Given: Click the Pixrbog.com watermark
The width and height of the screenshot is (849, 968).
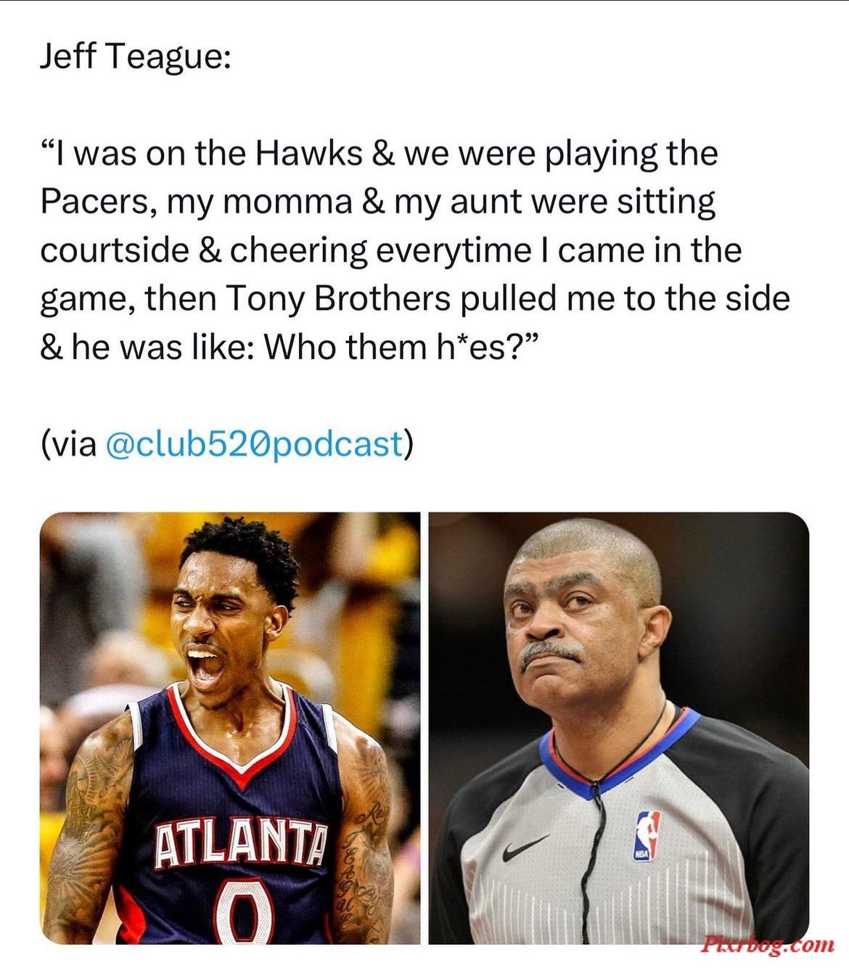Looking at the screenshot, I should 768,944.
